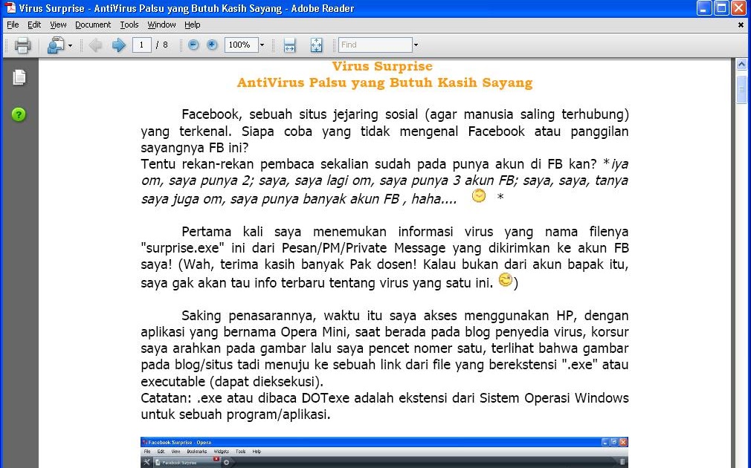Open the Help menu
751x468 pixels.
point(192,25)
